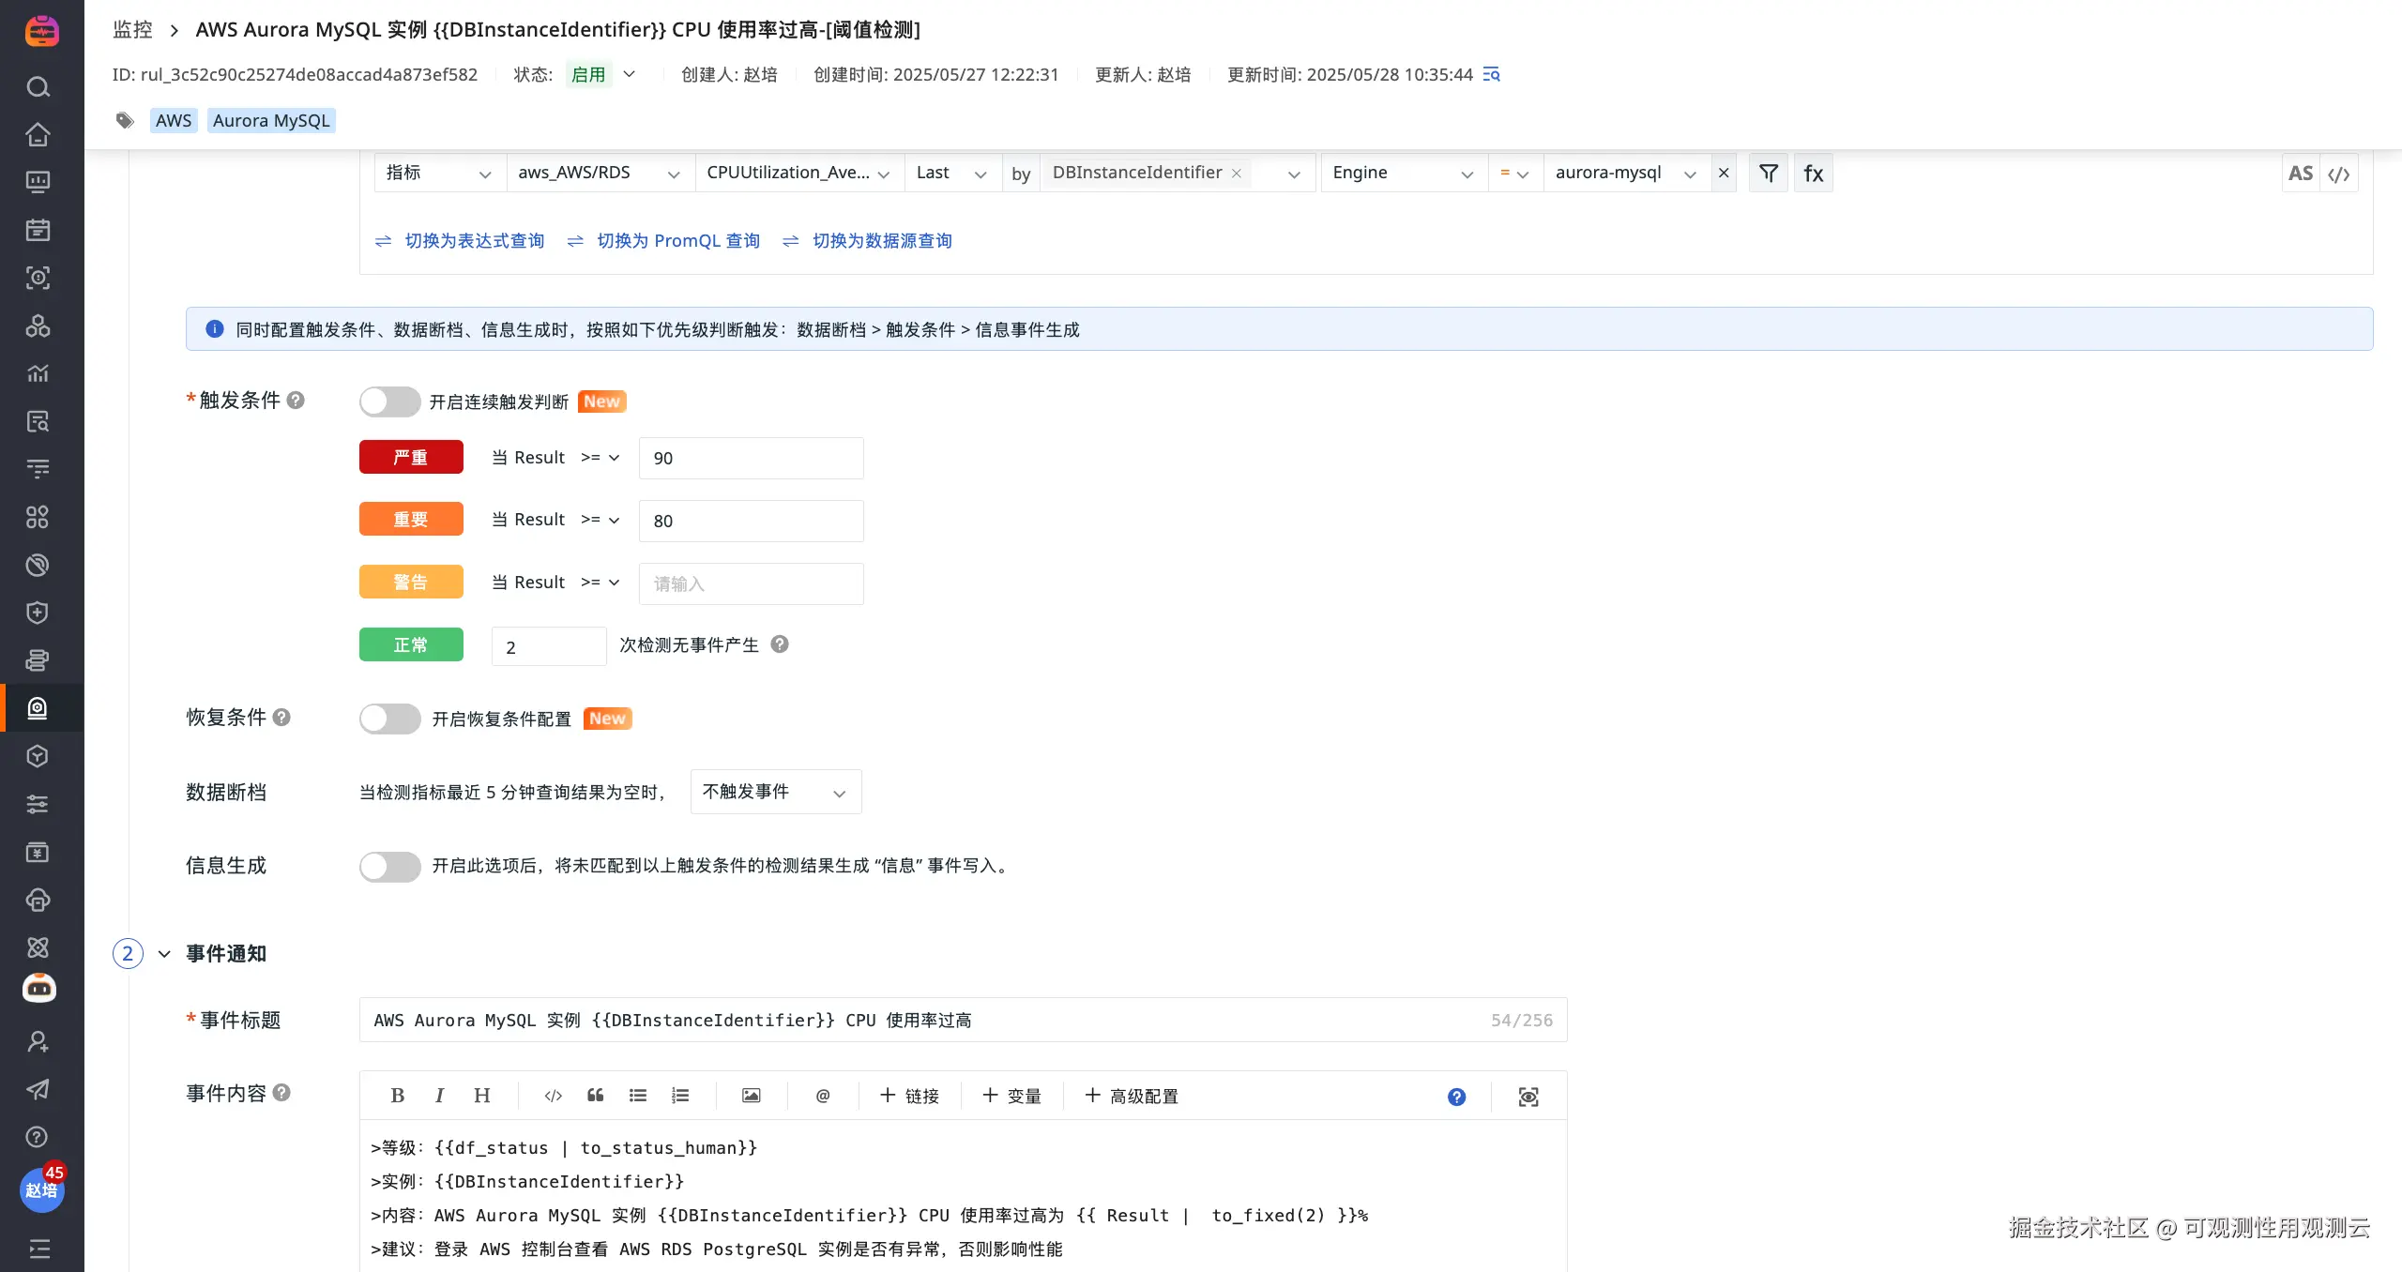Click the + 链接 button
Viewport: 2402px width, 1272px height.
[909, 1096]
